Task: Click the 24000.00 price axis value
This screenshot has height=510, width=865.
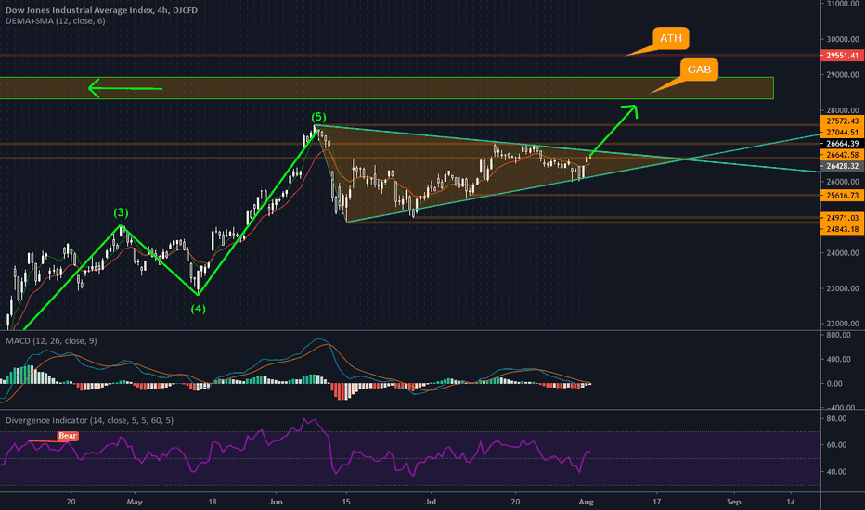Action: pyautogui.click(x=843, y=253)
